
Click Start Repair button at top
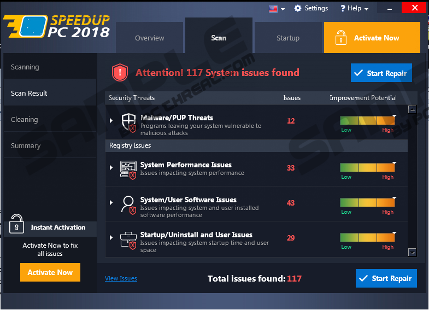point(381,73)
